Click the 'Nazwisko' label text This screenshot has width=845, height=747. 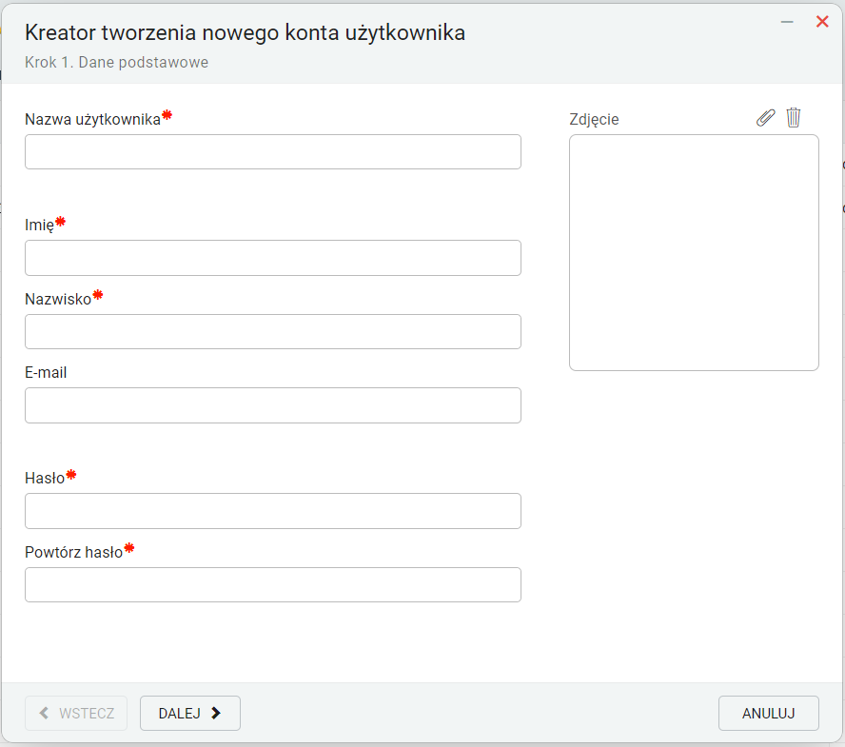pyautogui.click(x=58, y=299)
